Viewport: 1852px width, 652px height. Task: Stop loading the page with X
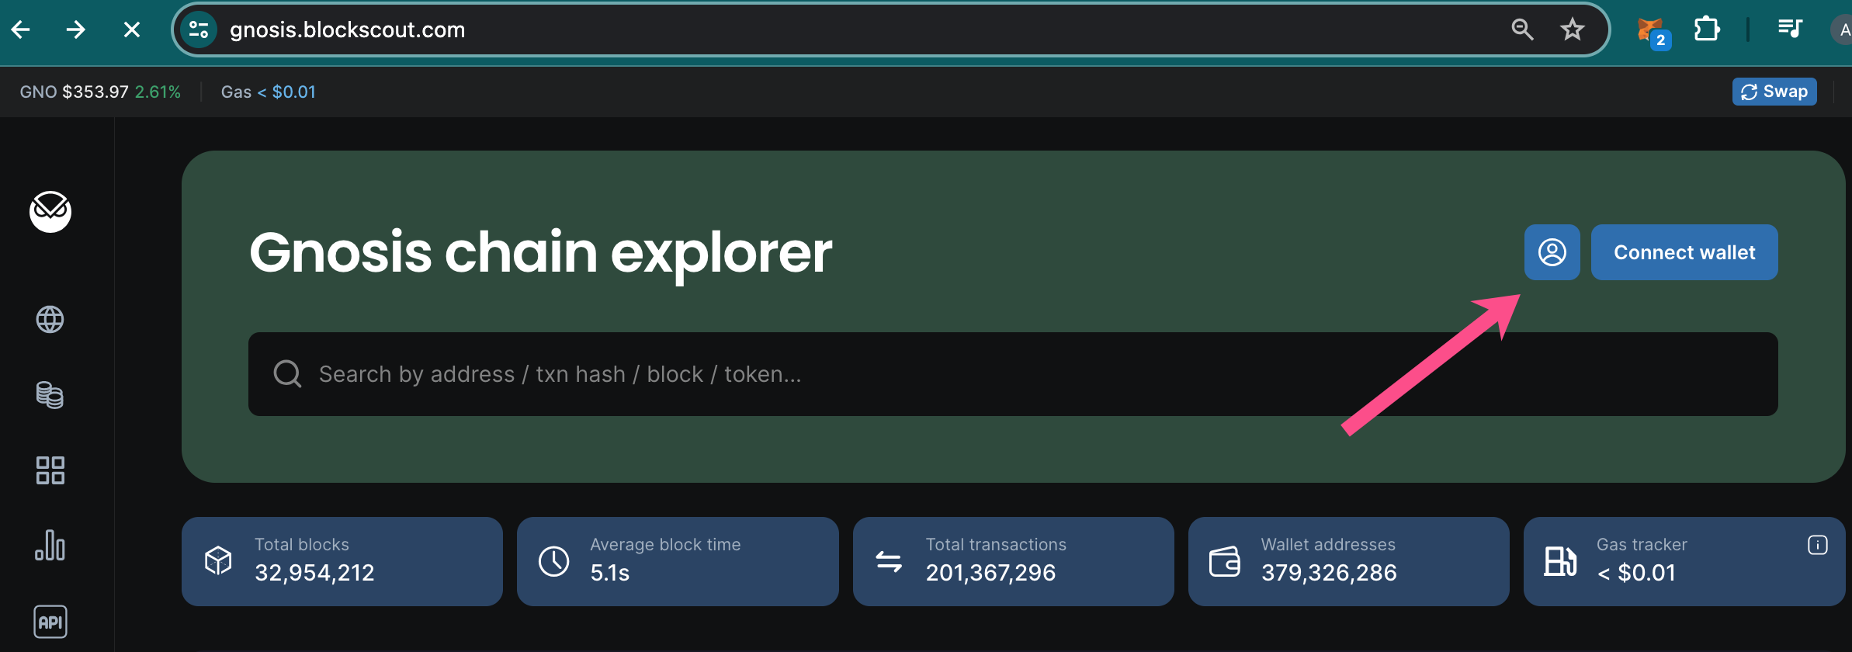point(132,29)
